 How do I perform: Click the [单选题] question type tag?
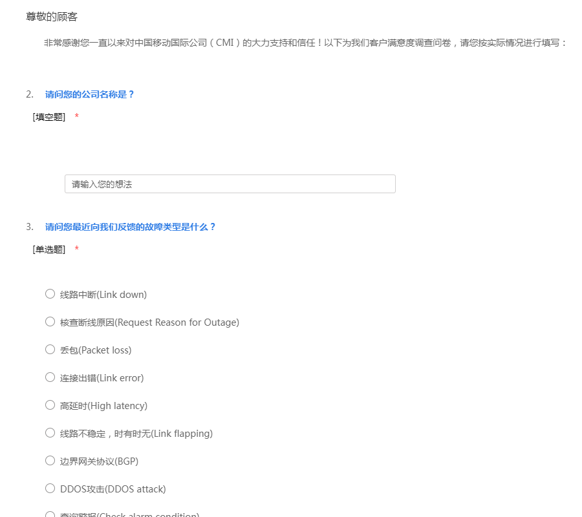click(x=49, y=249)
